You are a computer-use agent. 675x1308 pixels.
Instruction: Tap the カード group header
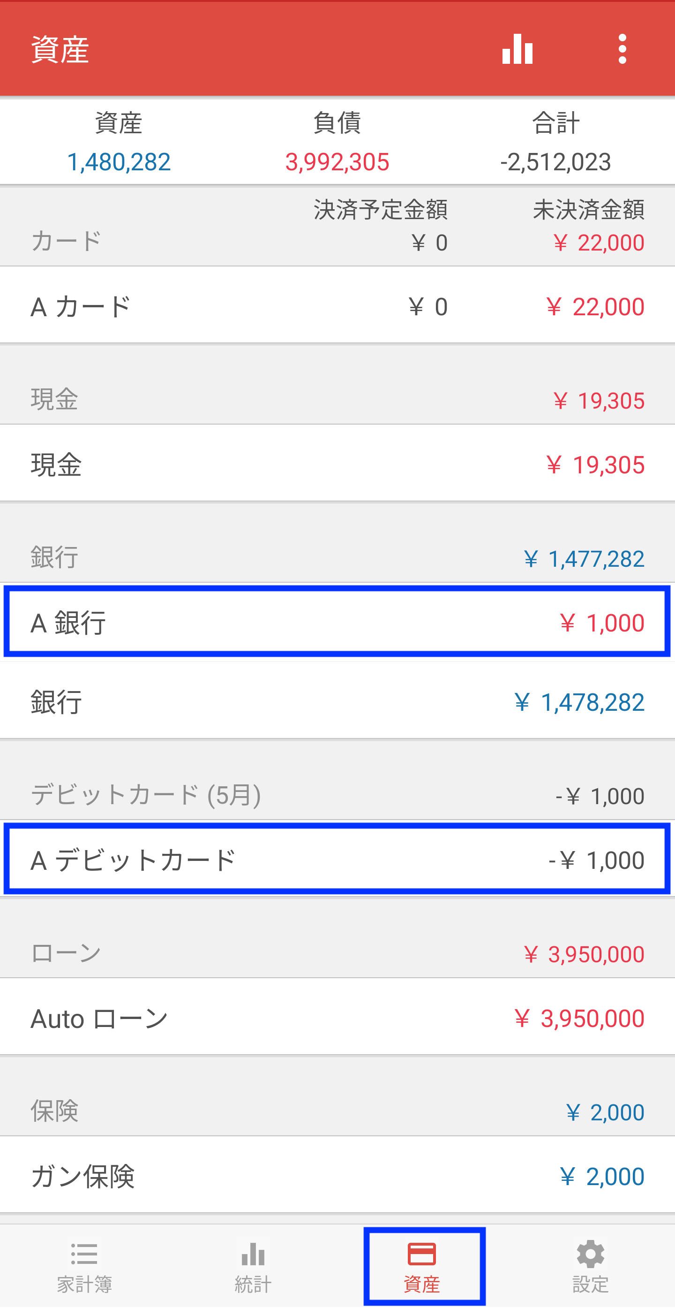(x=337, y=227)
